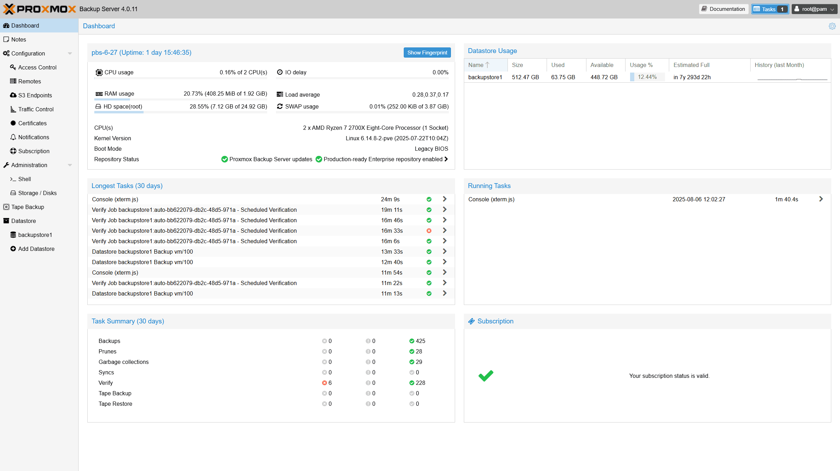Open S3 Endpoints configuration
840x471 pixels.
[x=35, y=95]
